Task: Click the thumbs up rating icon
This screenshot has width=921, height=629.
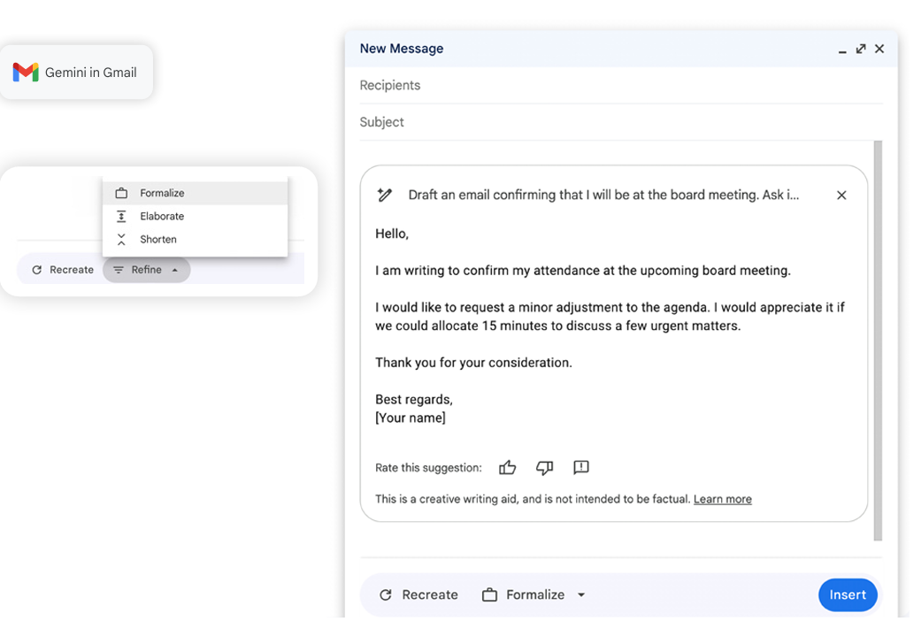Action: click(507, 468)
